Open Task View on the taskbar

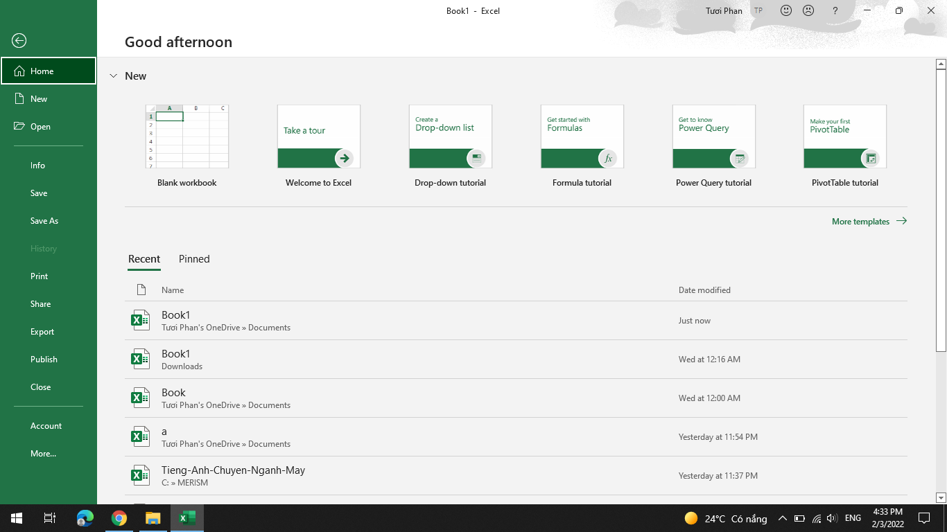50,518
